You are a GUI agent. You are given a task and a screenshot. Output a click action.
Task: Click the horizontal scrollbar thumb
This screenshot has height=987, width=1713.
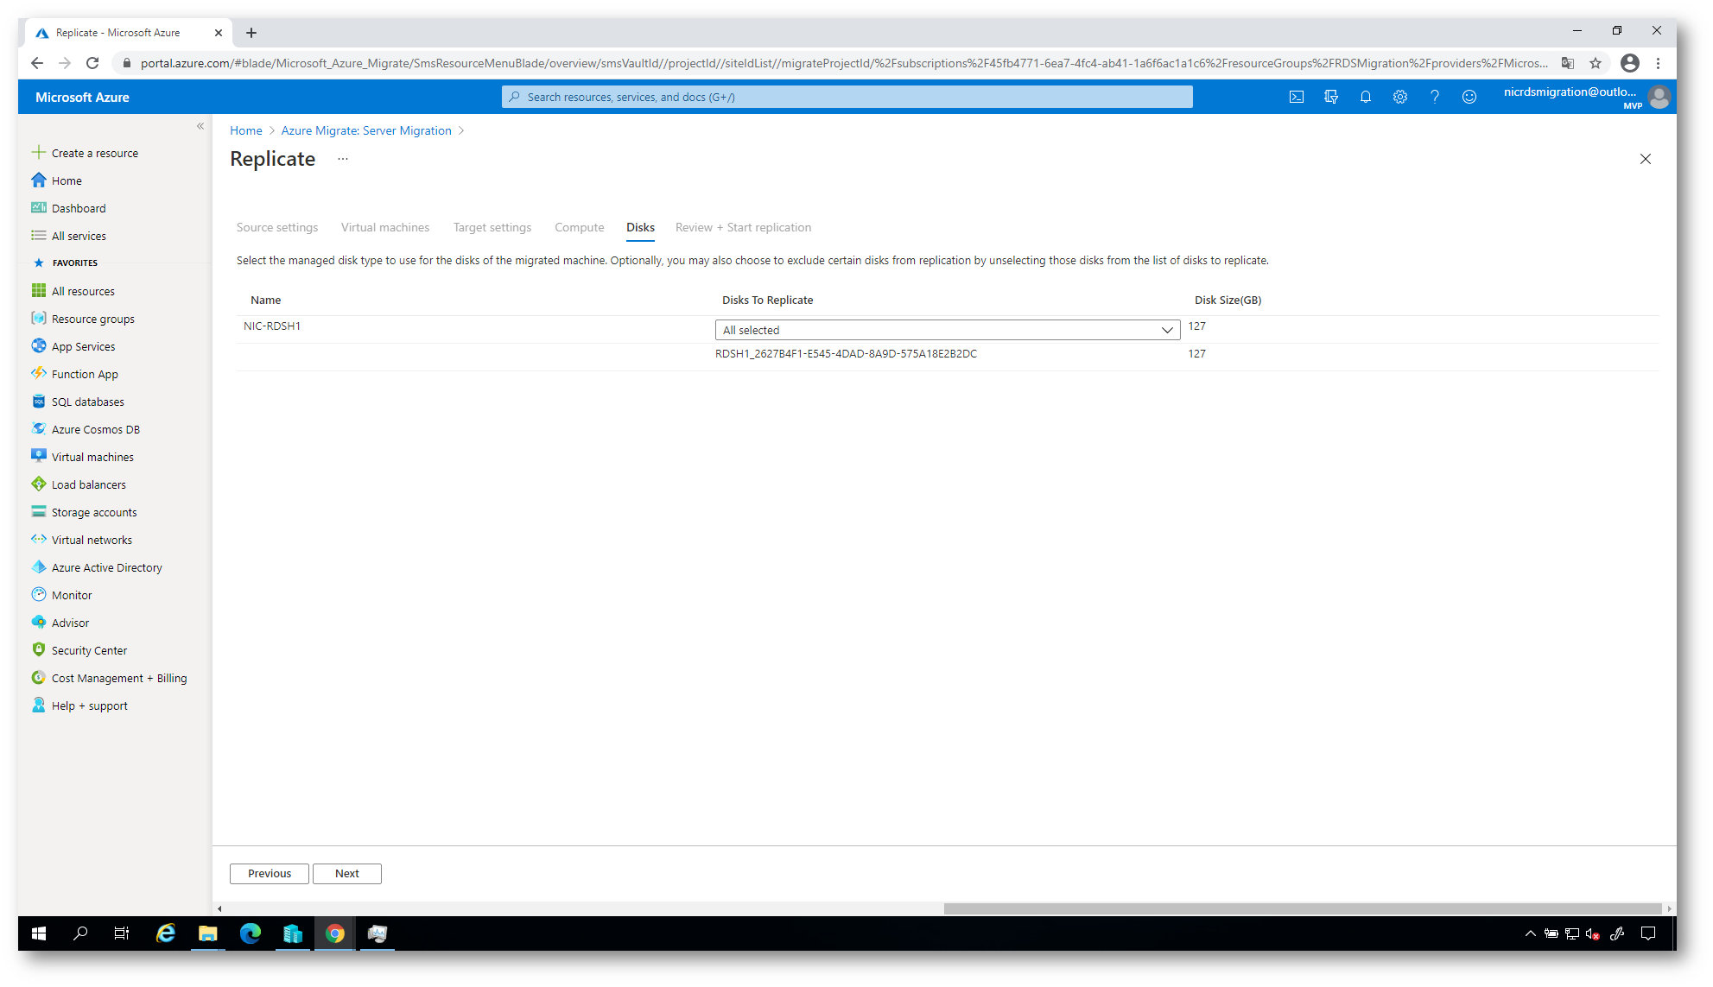[x=1303, y=908]
